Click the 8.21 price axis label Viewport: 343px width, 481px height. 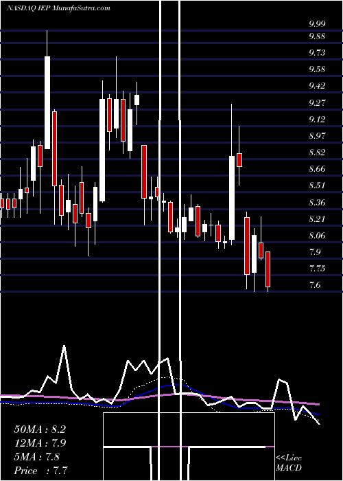coord(317,219)
